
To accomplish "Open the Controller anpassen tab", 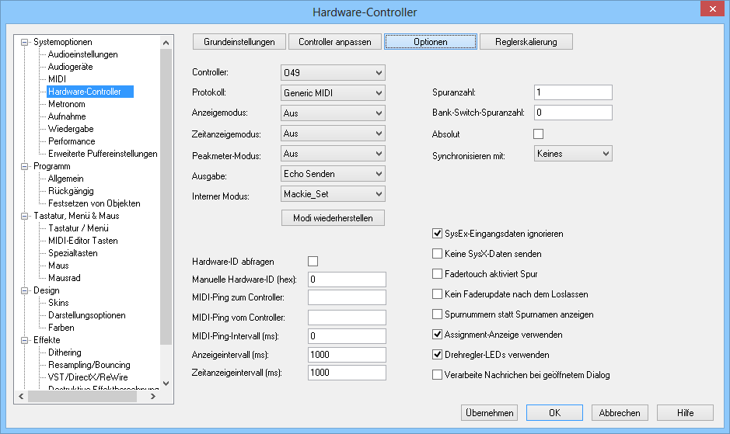I will [334, 41].
